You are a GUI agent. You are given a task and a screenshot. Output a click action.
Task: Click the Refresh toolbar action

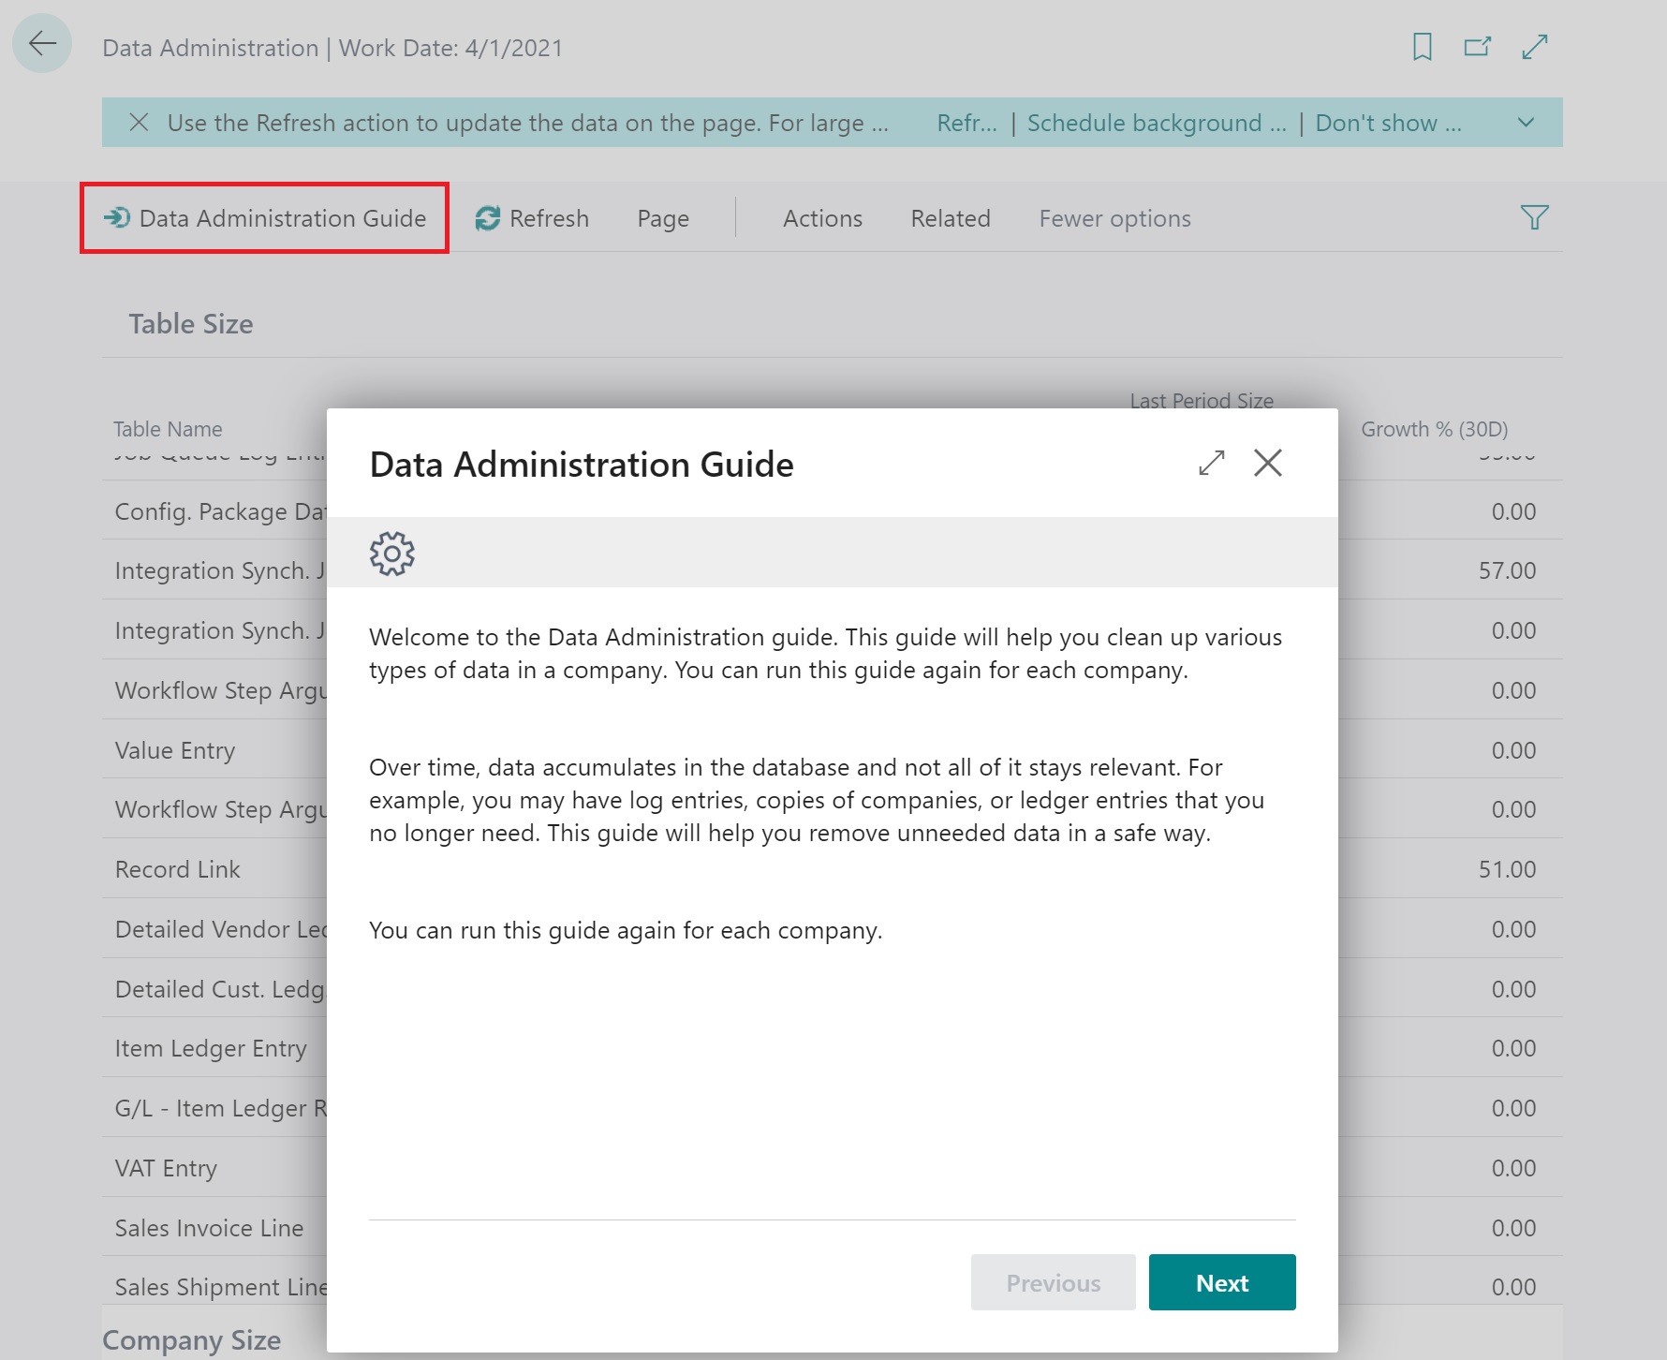(x=532, y=218)
